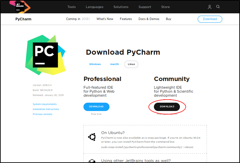Image resolution: width=240 pixels, height=163 pixels.
Task: Open the Solutions menu
Action: [121, 7]
